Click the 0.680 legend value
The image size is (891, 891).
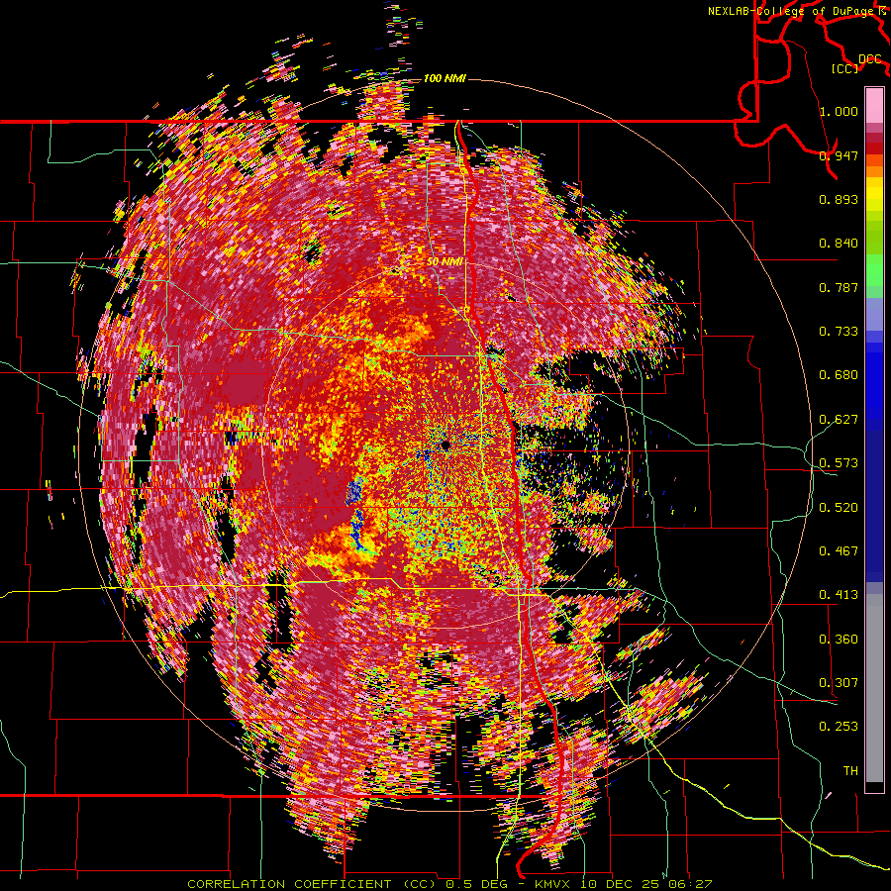pyautogui.click(x=839, y=375)
